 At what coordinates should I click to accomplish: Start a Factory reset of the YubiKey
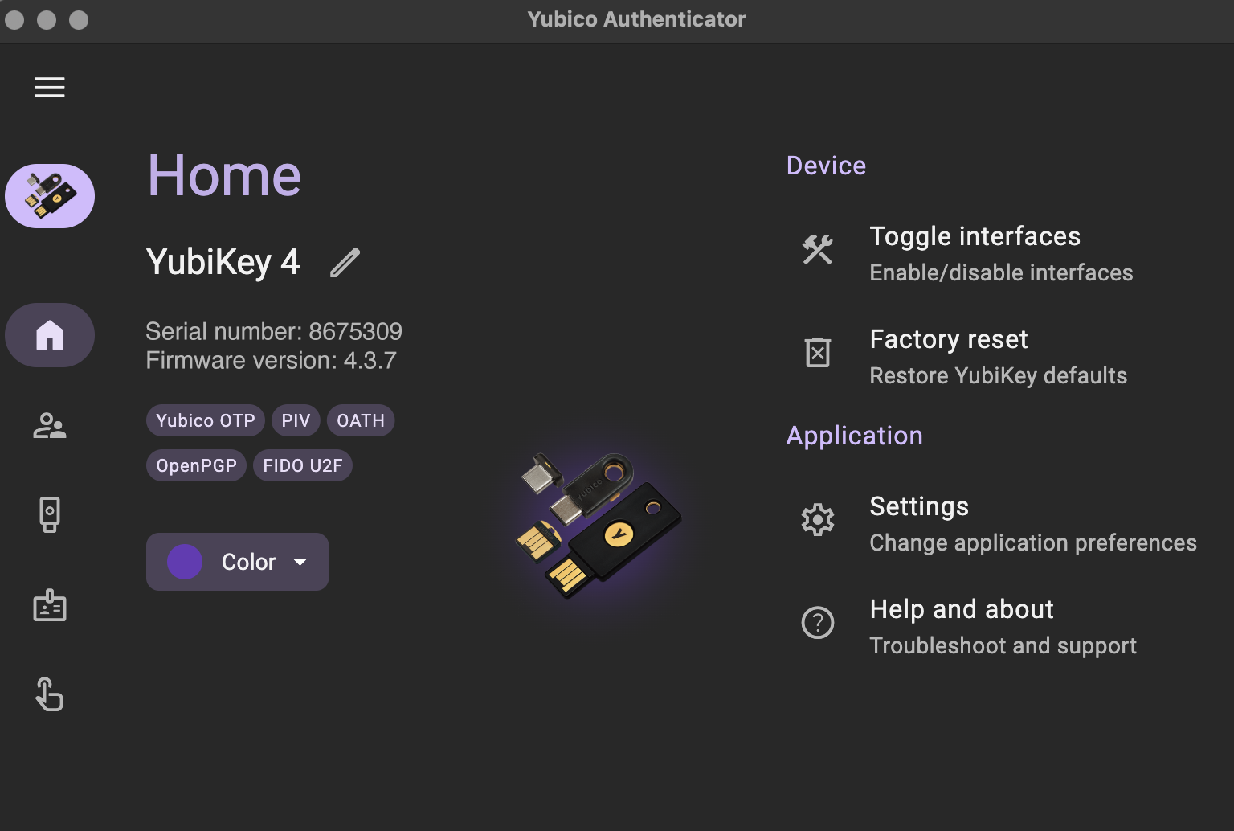949,339
